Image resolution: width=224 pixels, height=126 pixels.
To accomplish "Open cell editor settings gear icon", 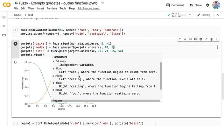I will 201,39.
